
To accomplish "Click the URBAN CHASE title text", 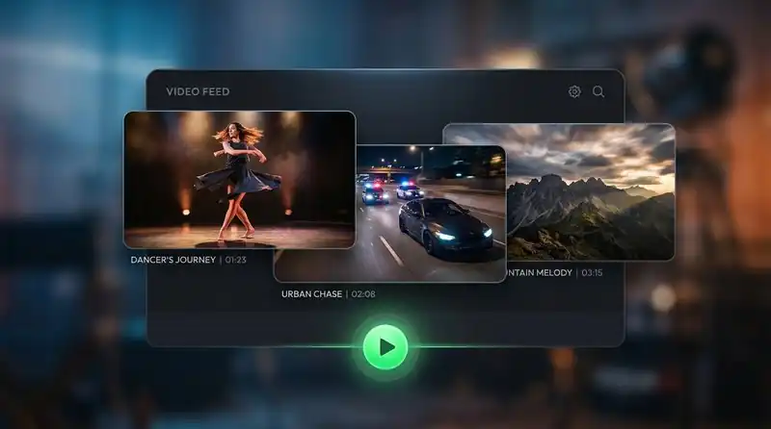I will point(311,294).
